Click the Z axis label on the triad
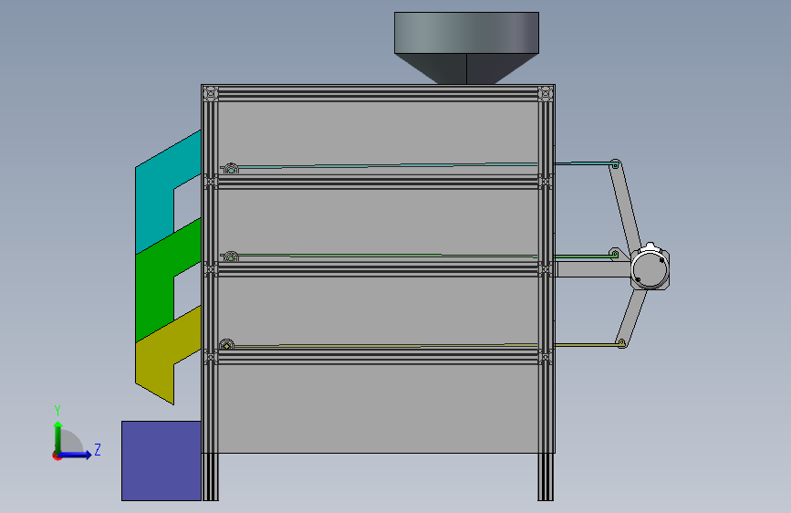 pos(98,449)
